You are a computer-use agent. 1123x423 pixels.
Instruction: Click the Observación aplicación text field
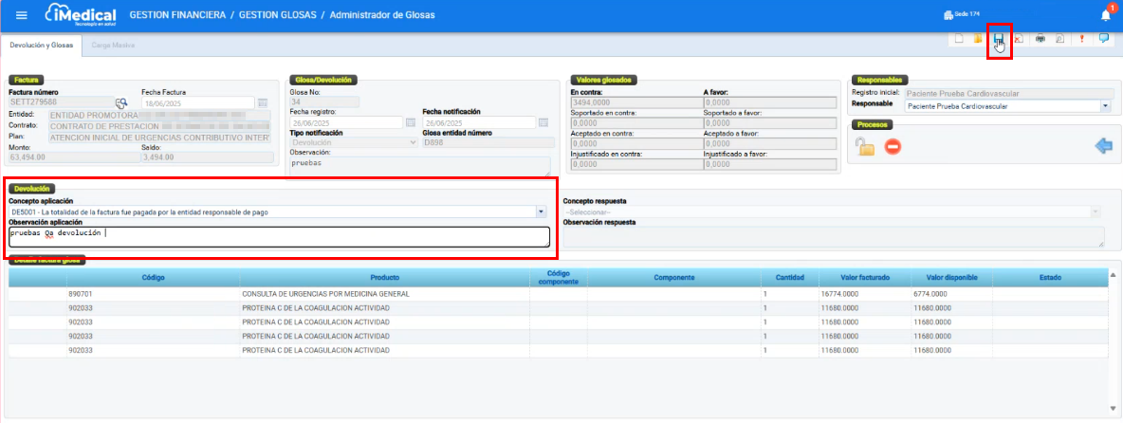coord(279,237)
